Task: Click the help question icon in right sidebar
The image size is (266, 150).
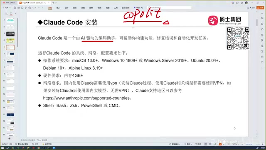Action: (262, 57)
